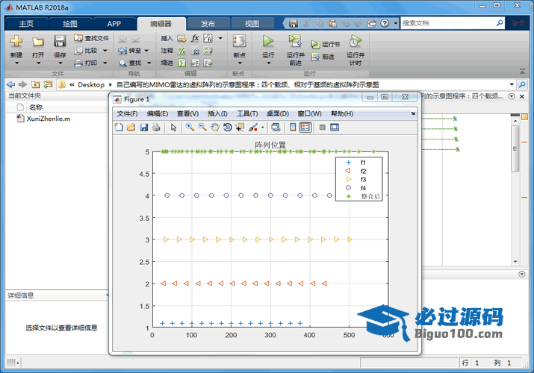The image size is (534, 373).
Task: Expand the Compare (比较) dropdown arrow
Action: tap(105, 51)
